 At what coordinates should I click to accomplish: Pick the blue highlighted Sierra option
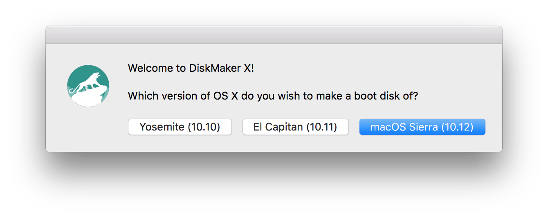coord(422,127)
